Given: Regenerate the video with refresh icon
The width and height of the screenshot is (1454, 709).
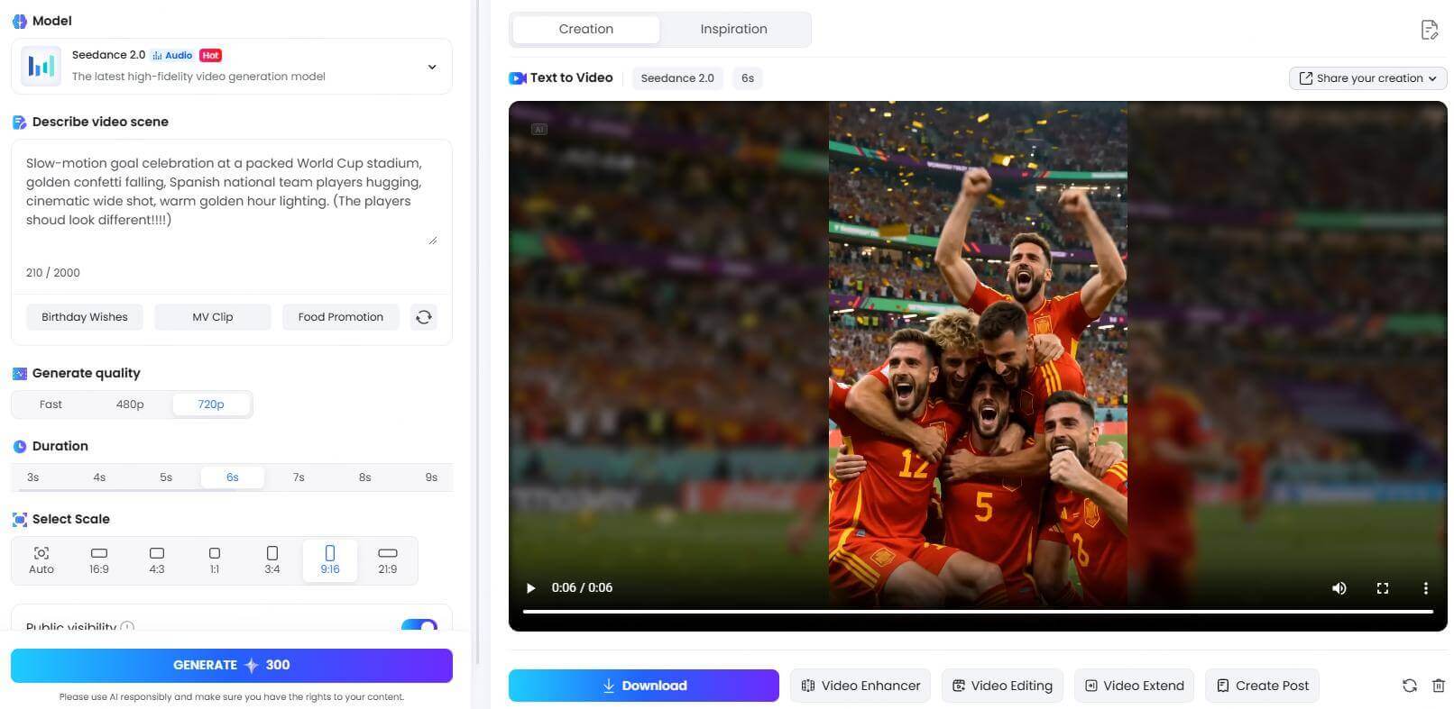Looking at the screenshot, I should [x=1410, y=686].
